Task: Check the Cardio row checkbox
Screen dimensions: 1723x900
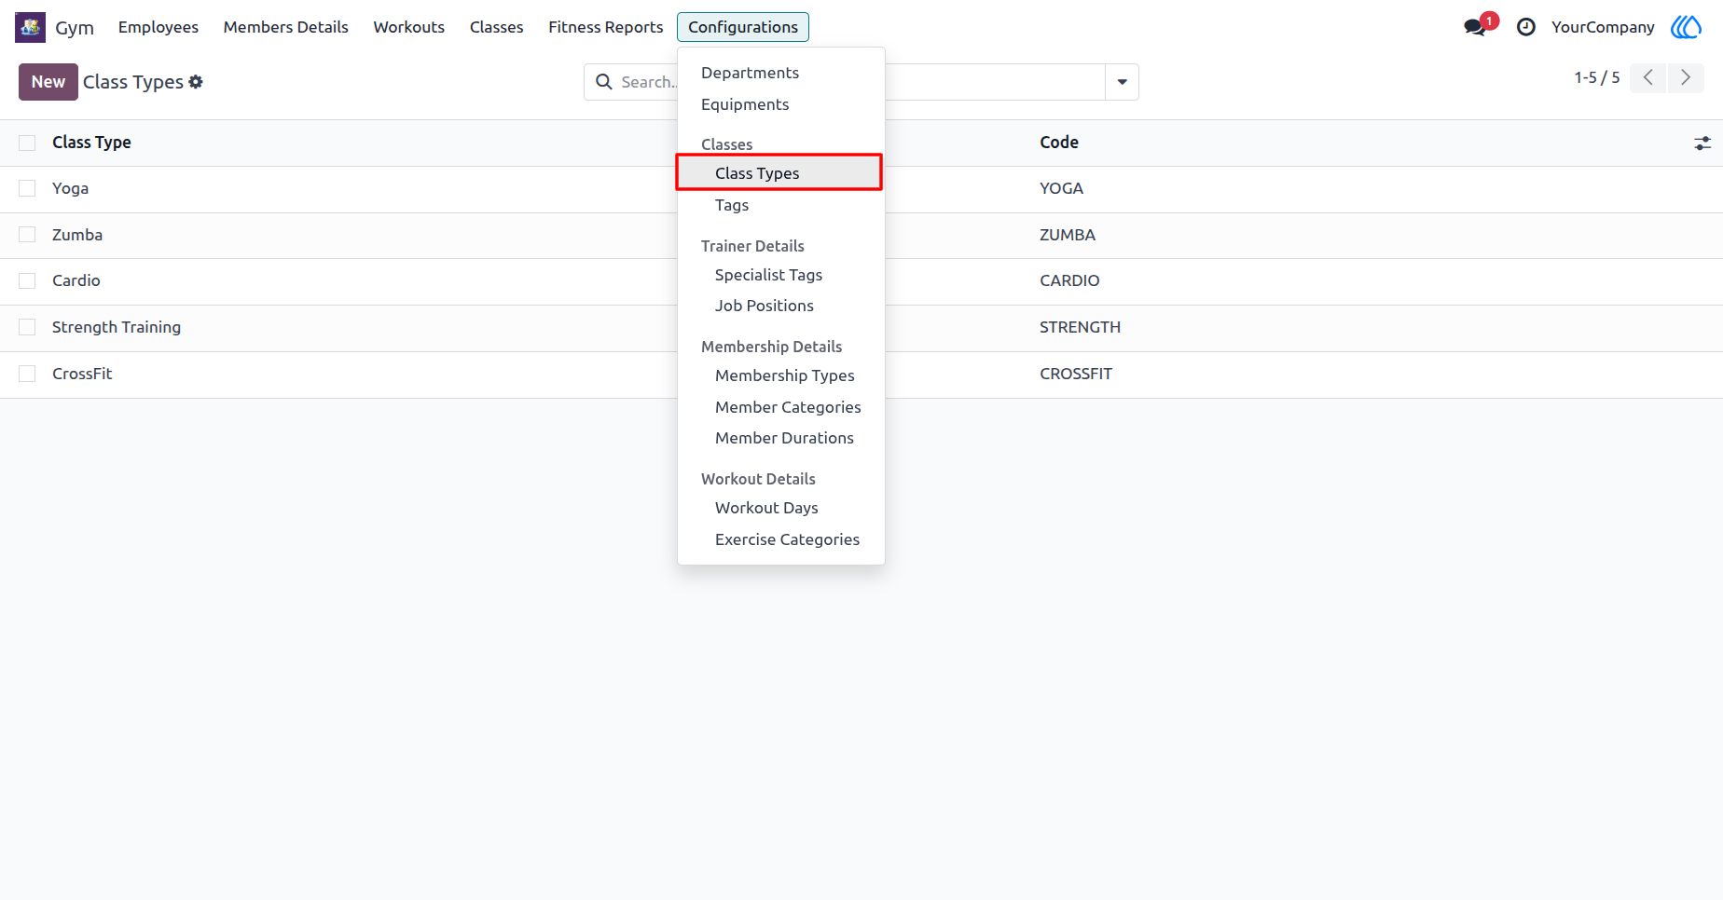Action: point(27,280)
